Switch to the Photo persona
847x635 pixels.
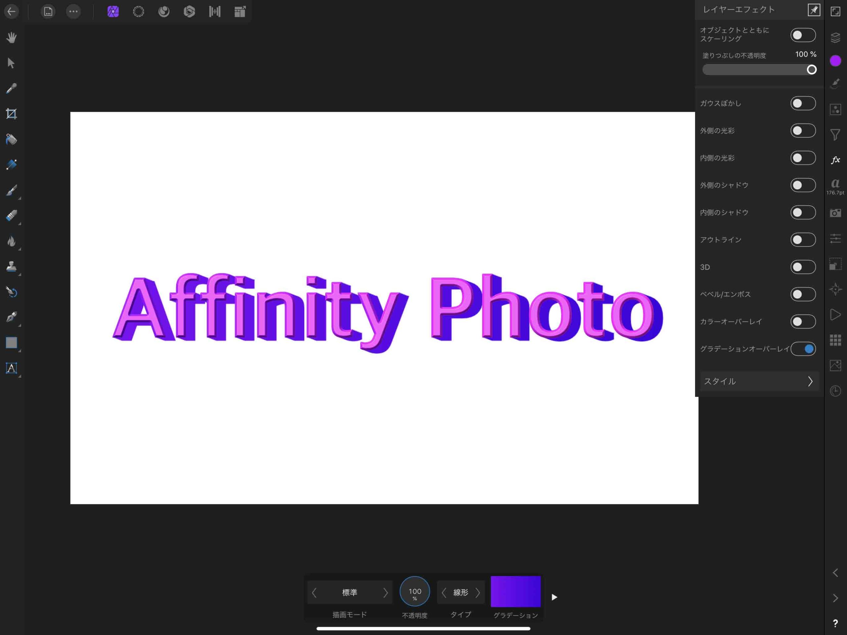point(113,12)
